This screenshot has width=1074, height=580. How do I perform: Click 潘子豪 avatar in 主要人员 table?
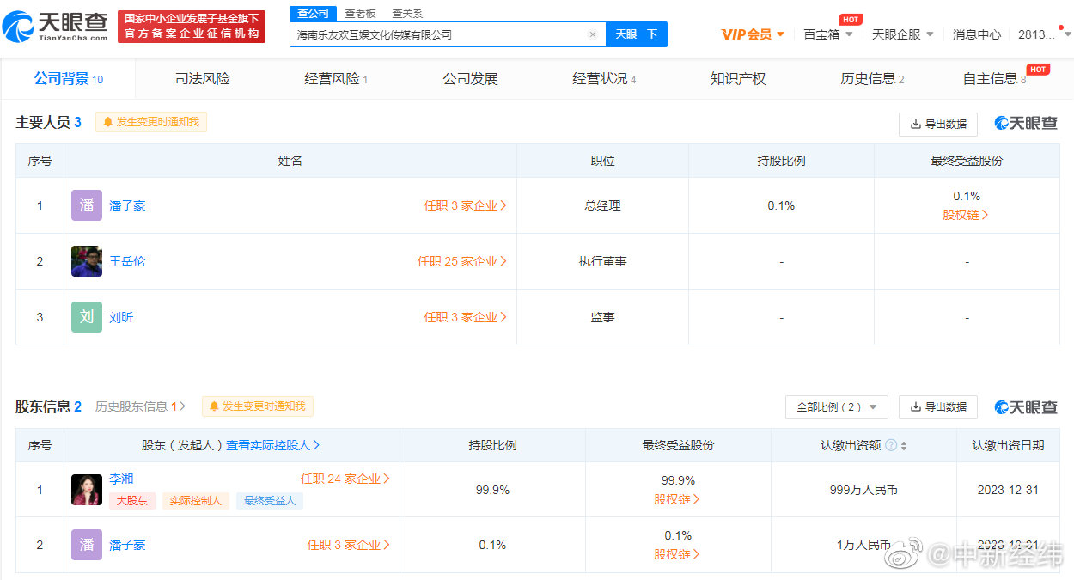(x=87, y=205)
